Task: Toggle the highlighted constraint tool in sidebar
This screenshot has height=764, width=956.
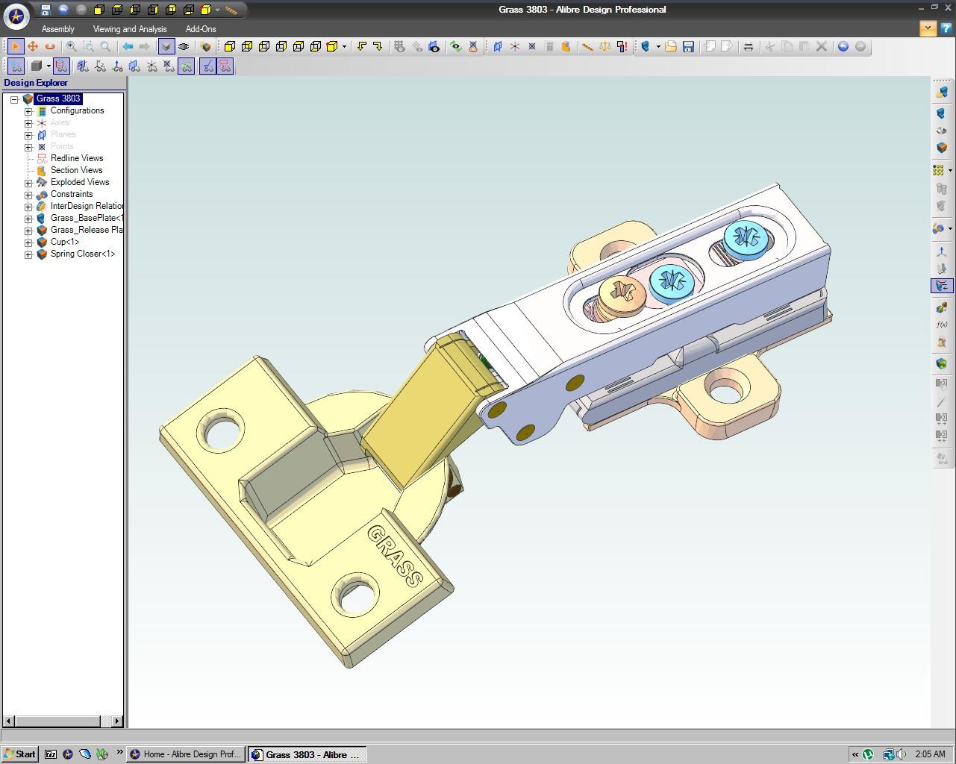Action: 942,286
